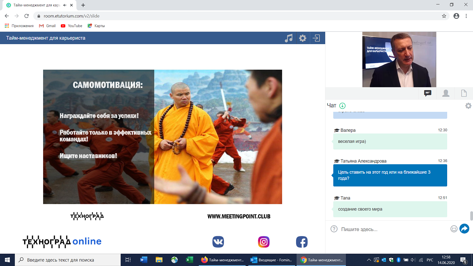Open Excel from the Windows taskbar
This screenshot has height=266, width=473.
[190, 260]
